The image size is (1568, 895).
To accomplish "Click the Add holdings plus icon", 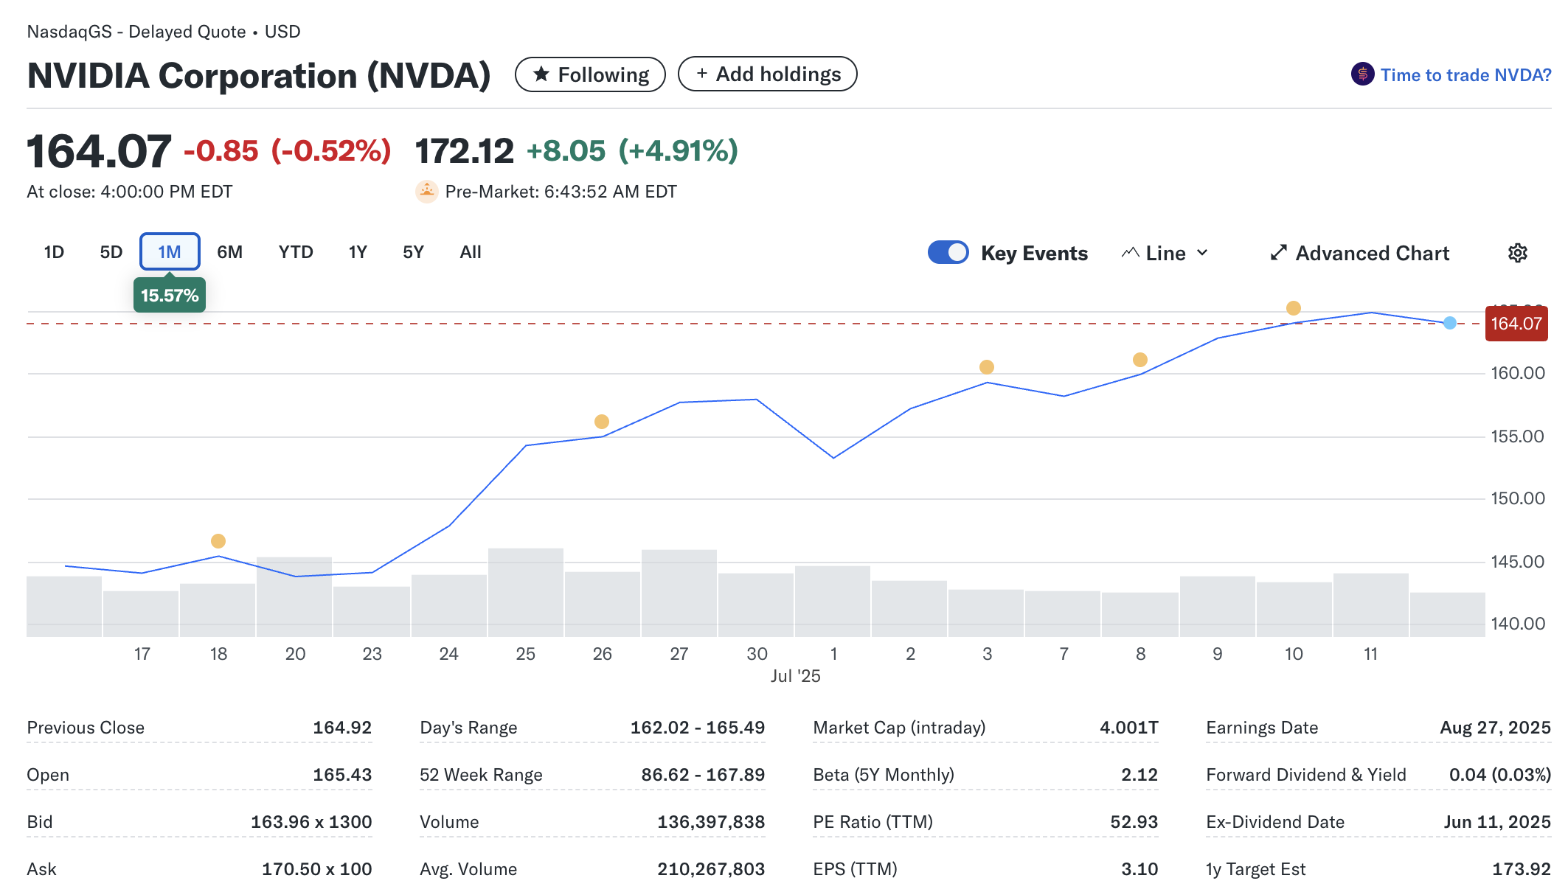I will 701,74.
